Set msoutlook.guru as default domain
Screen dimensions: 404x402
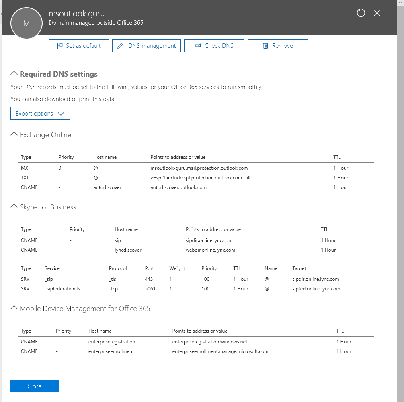point(78,45)
